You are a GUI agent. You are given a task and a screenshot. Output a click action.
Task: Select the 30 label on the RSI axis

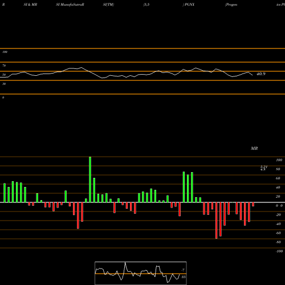coord(4,84)
